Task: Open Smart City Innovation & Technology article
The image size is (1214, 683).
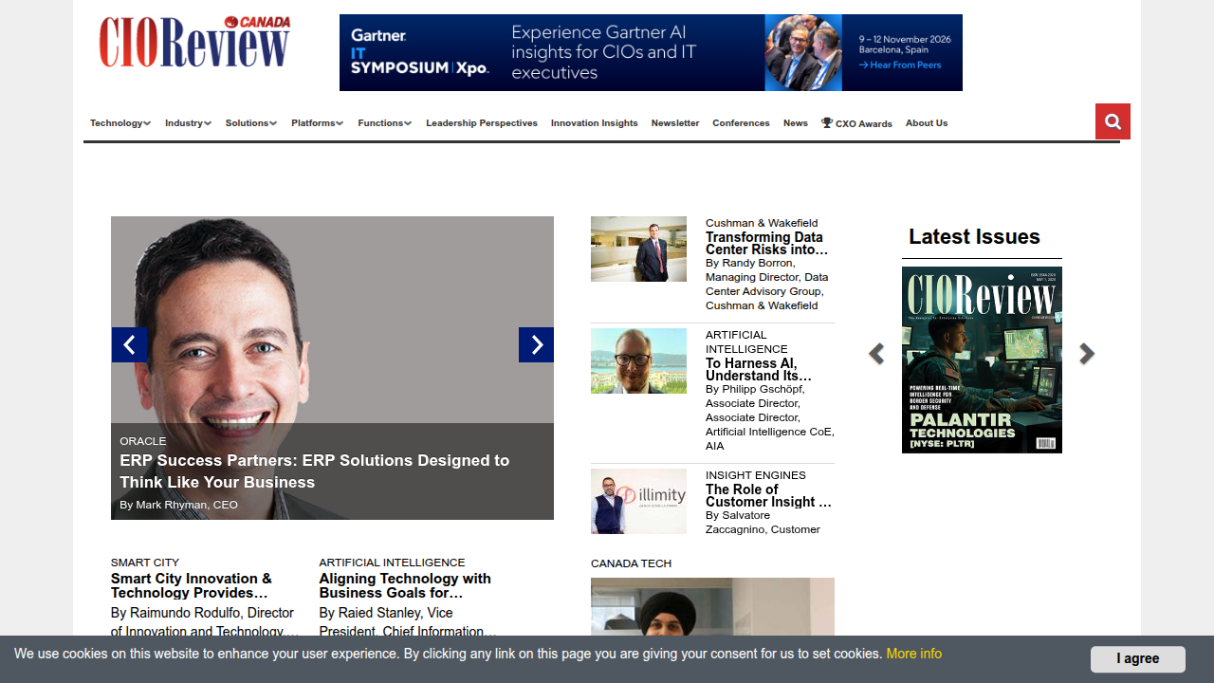Action: pyautogui.click(x=192, y=585)
